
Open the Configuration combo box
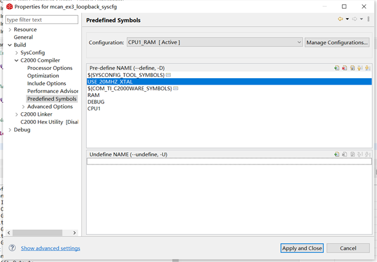click(x=214, y=42)
